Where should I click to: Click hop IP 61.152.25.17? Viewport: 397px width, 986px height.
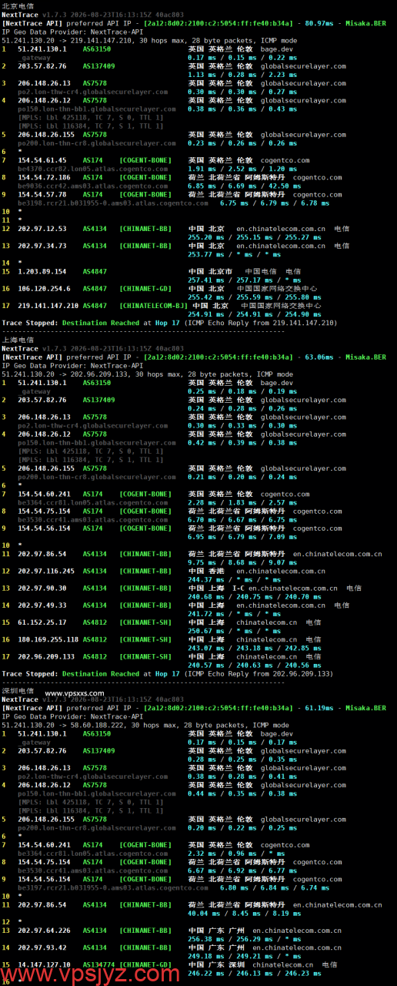pyautogui.click(x=42, y=622)
